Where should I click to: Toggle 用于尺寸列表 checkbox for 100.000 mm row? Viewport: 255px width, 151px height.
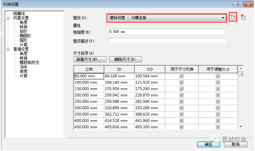pos(182,82)
